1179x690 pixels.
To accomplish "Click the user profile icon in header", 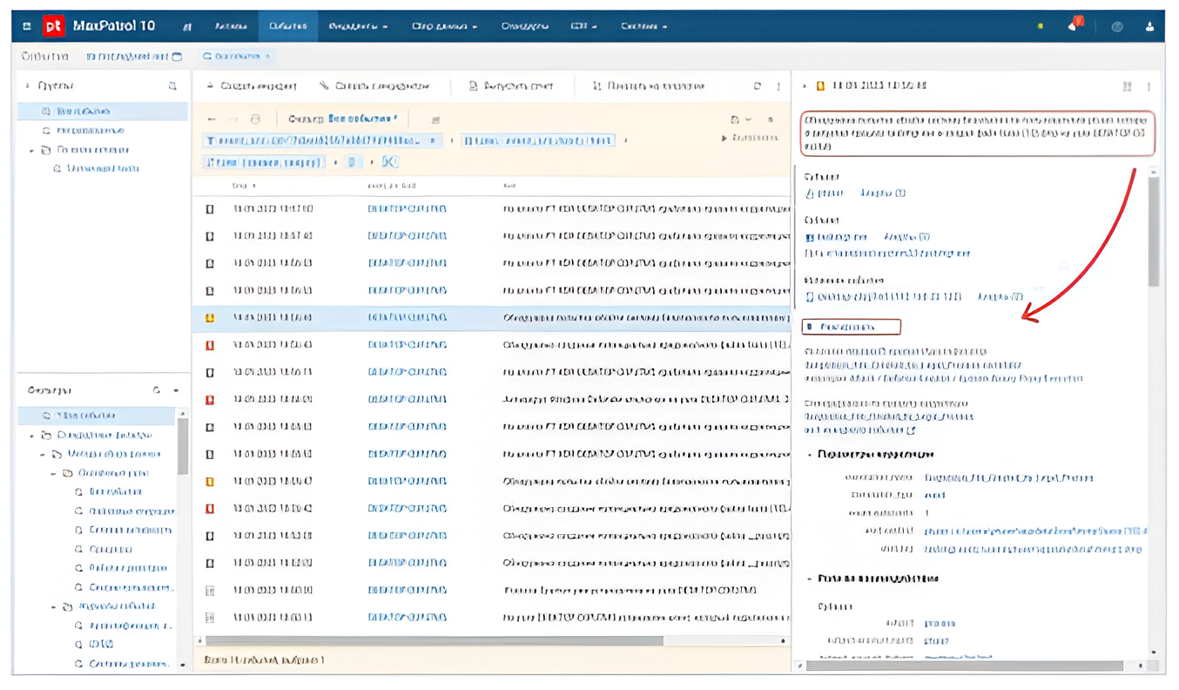I will [x=1149, y=26].
